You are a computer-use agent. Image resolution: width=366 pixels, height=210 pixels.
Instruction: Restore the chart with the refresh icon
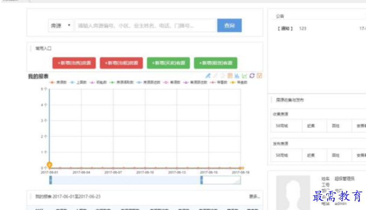click(252, 76)
